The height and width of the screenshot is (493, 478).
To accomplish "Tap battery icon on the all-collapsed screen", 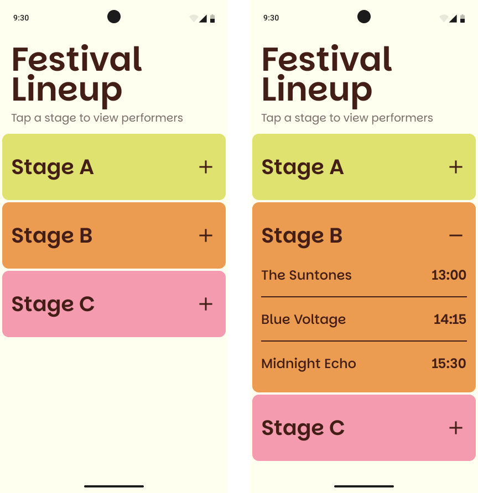I will point(213,18).
